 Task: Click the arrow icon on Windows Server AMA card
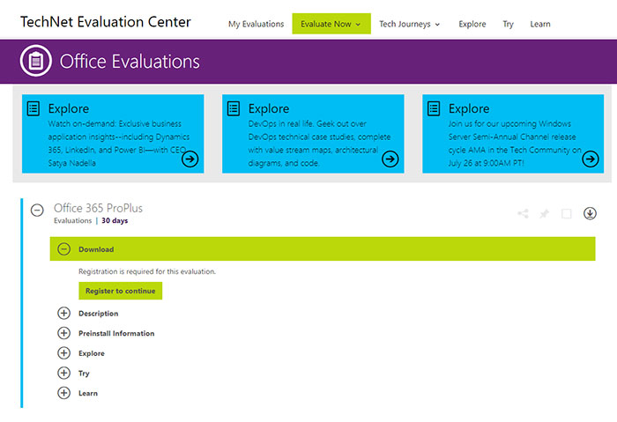coord(591,159)
